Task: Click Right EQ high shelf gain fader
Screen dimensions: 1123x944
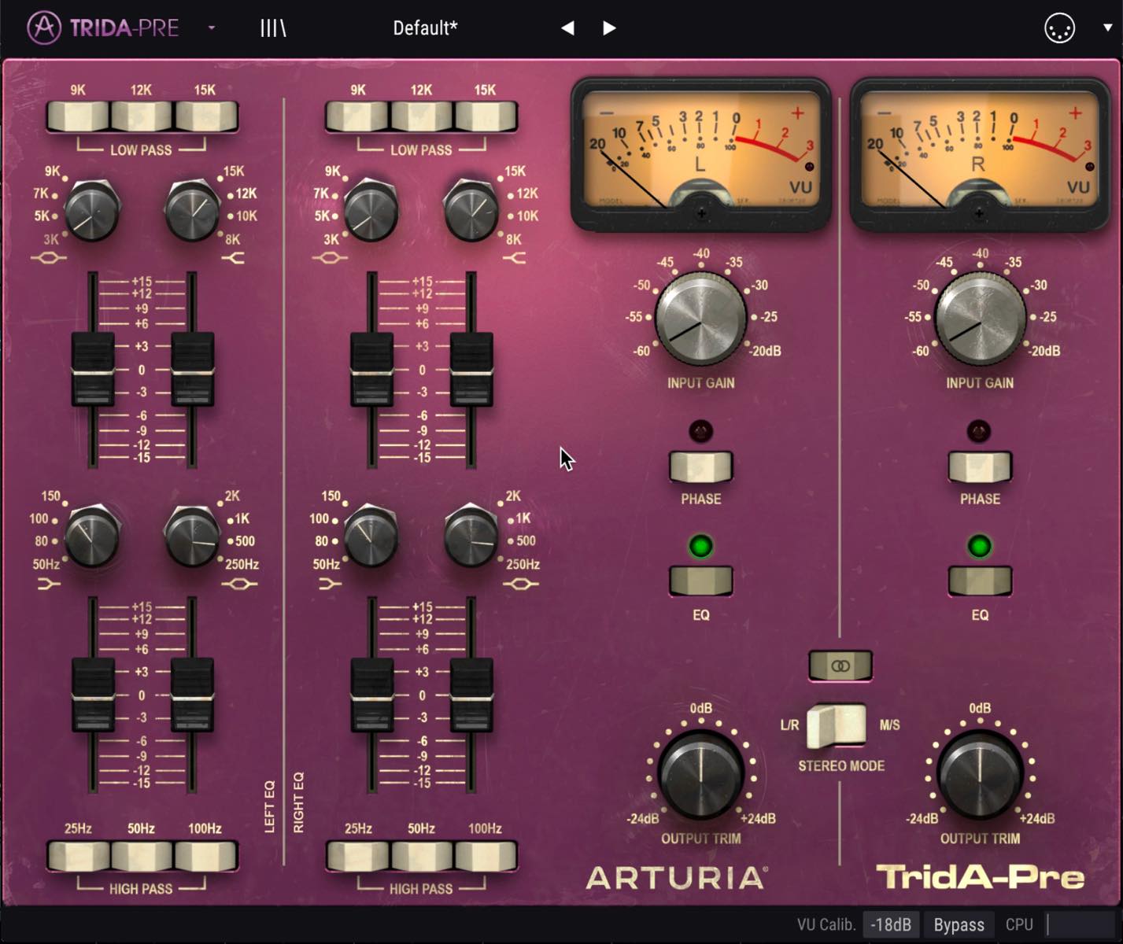Action: point(471,369)
